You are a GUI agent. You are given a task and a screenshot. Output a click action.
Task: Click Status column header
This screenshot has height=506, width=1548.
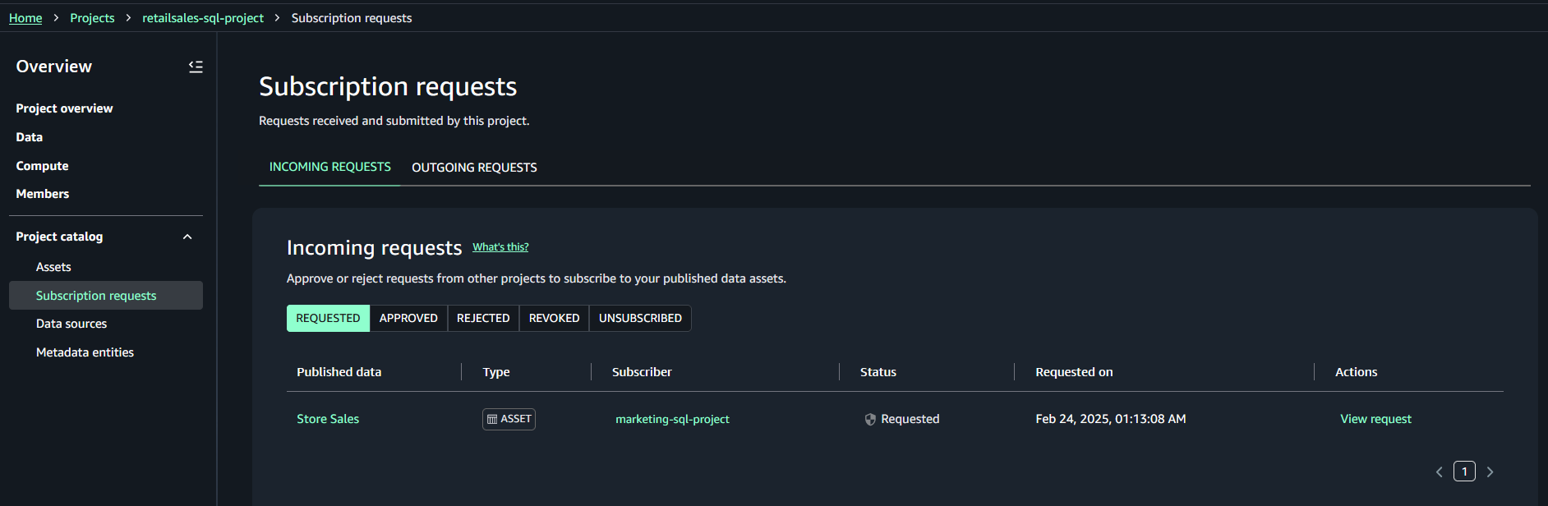[x=878, y=372]
